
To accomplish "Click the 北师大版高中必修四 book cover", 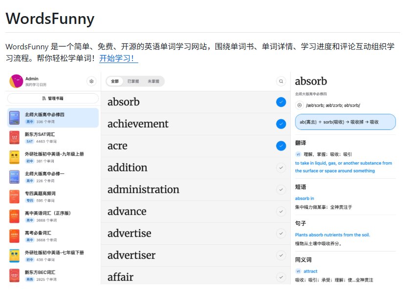I will click(14, 118).
